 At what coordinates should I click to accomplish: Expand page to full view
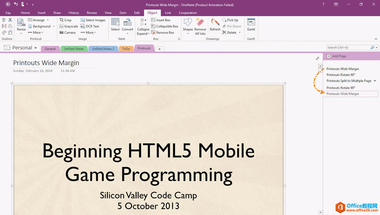coord(317,58)
